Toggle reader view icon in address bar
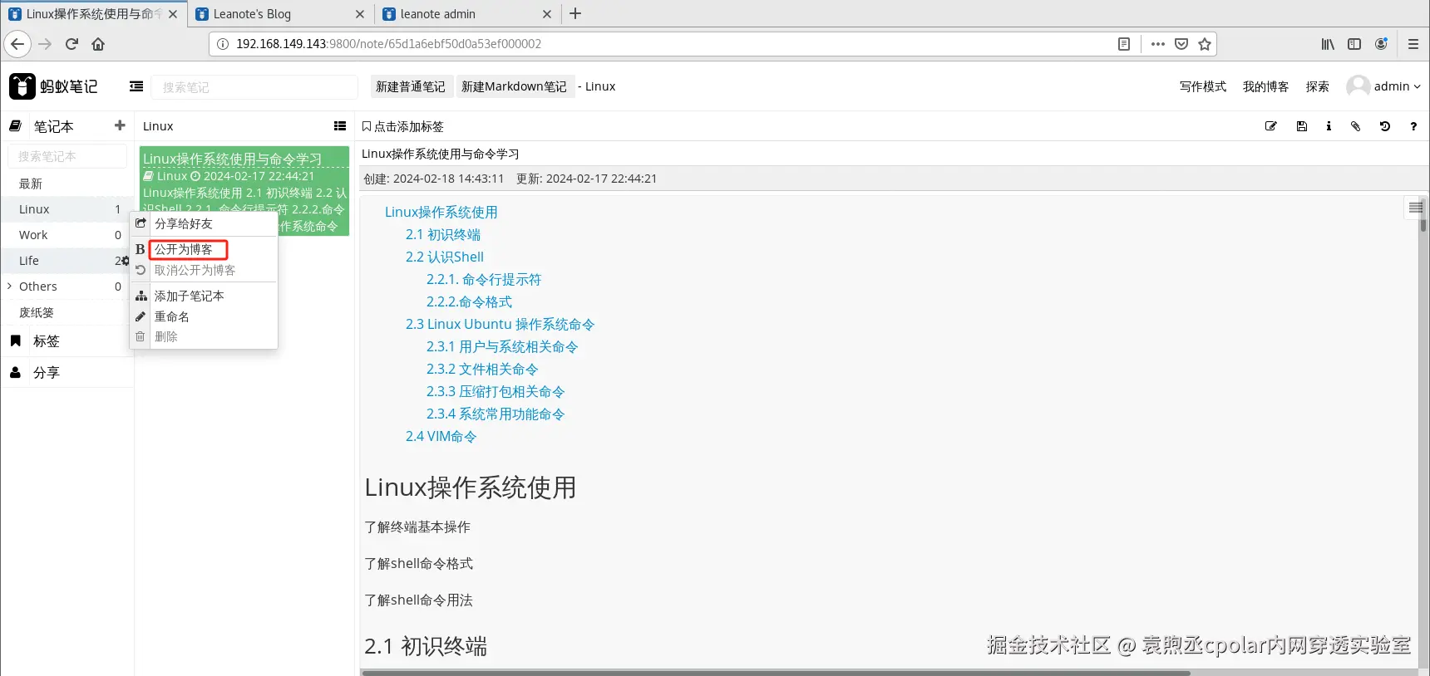1430x676 pixels. tap(1124, 44)
